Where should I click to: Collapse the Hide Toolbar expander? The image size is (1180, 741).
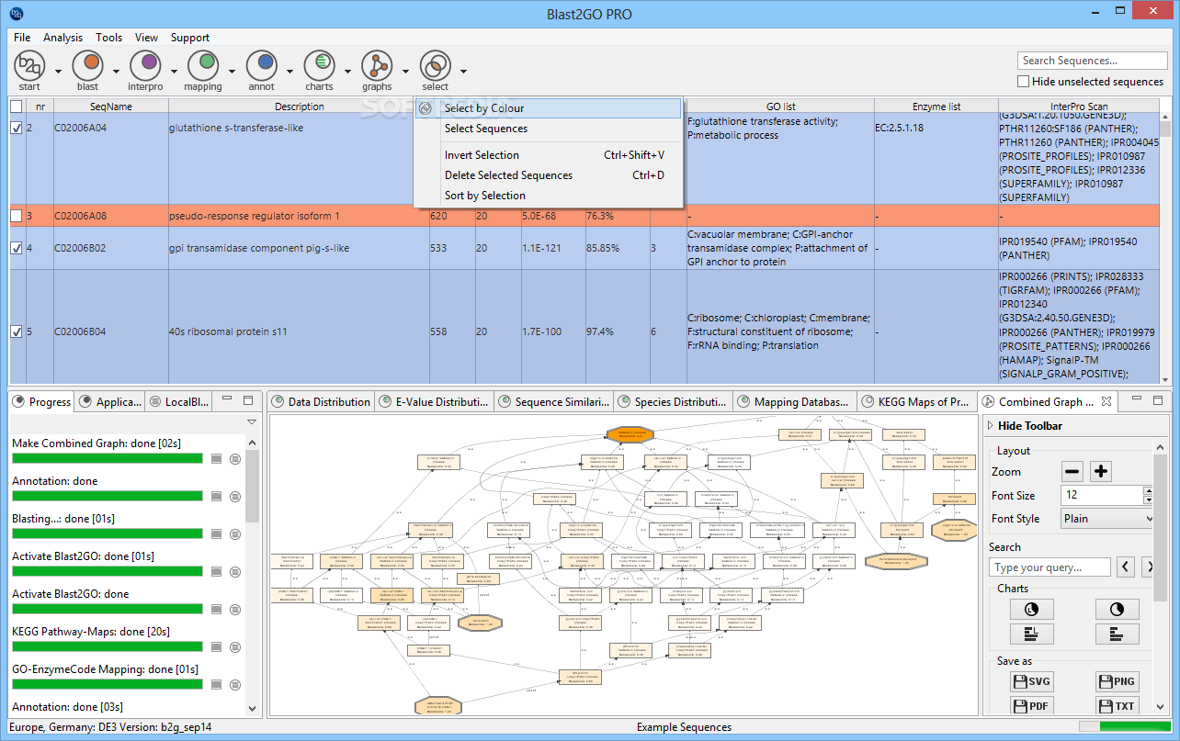(x=991, y=426)
